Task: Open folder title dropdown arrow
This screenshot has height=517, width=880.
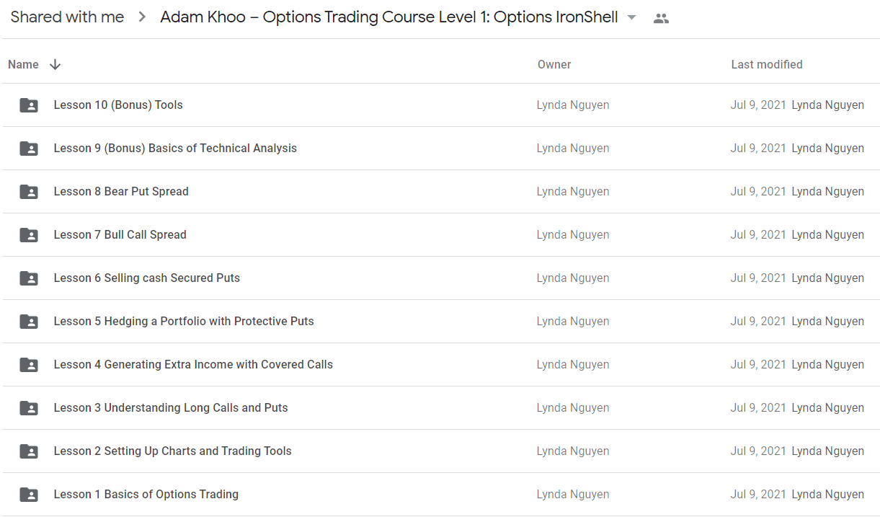Action: [632, 18]
